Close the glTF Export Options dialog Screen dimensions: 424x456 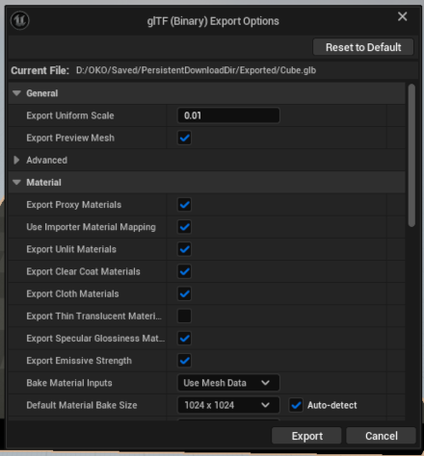pos(403,16)
